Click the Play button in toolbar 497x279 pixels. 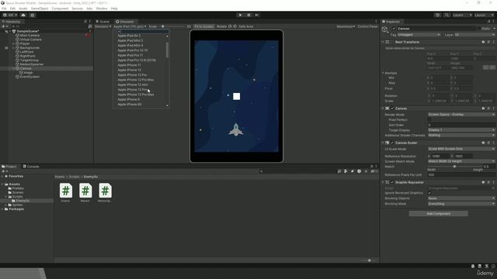coord(240,15)
